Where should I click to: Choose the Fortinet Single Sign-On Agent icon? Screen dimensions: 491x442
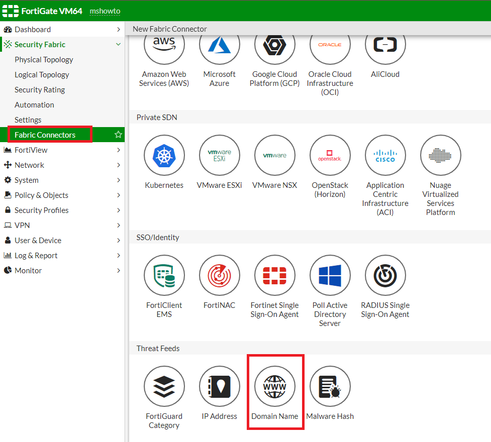pos(274,275)
